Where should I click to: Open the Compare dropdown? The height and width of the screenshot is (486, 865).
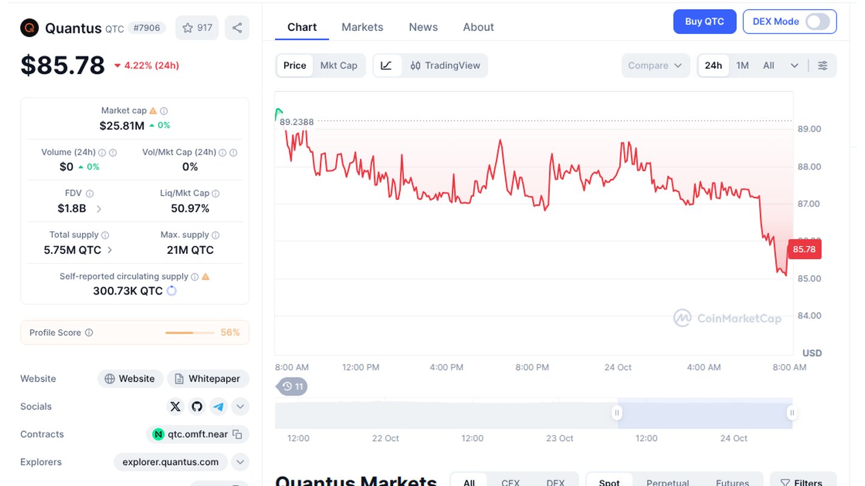coord(655,66)
